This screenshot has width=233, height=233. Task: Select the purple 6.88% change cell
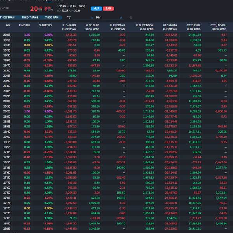pyautogui.click(x=49, y=111)
